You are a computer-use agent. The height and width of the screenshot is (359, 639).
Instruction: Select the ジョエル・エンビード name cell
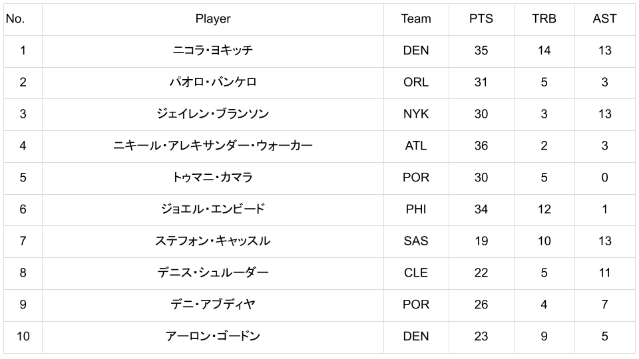click(x=213, y=209)
